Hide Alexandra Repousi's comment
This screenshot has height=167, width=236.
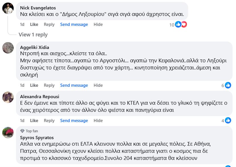pos(98,121)
